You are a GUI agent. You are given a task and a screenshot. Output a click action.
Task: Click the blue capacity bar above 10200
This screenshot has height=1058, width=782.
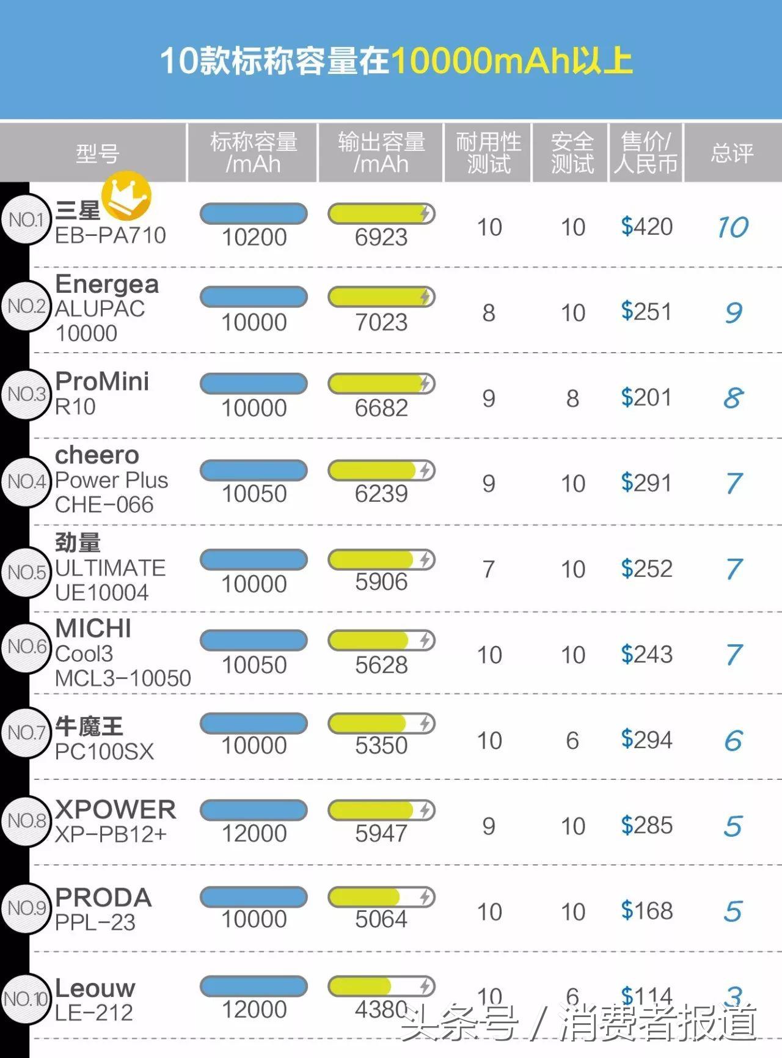pos(254,213)
